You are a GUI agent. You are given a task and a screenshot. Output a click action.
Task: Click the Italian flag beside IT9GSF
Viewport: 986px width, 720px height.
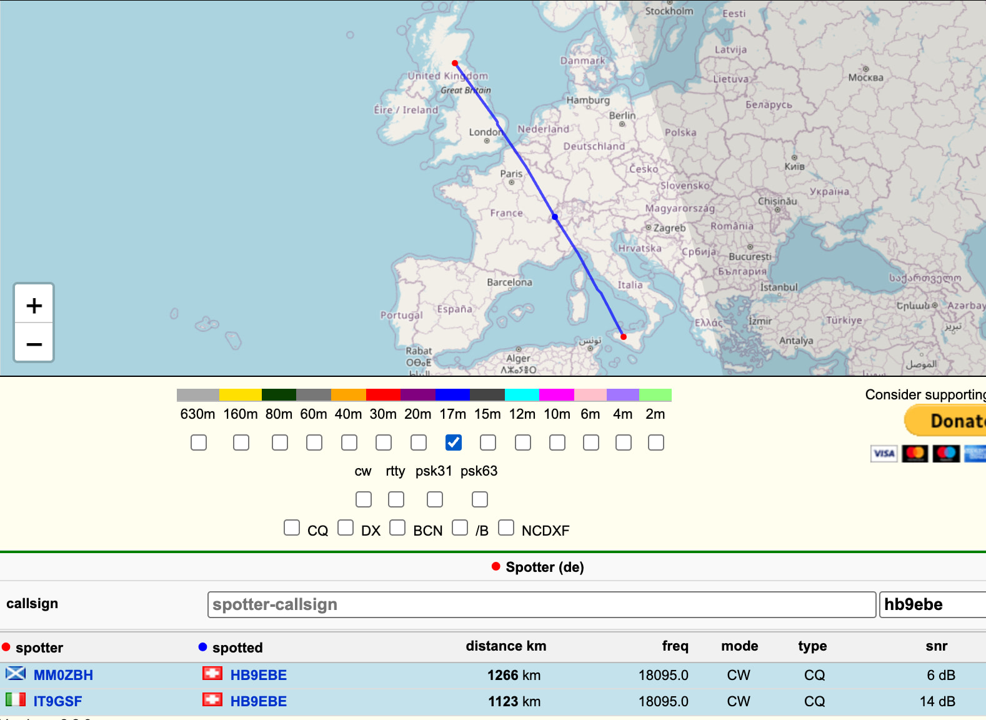(x=16, y=699)
